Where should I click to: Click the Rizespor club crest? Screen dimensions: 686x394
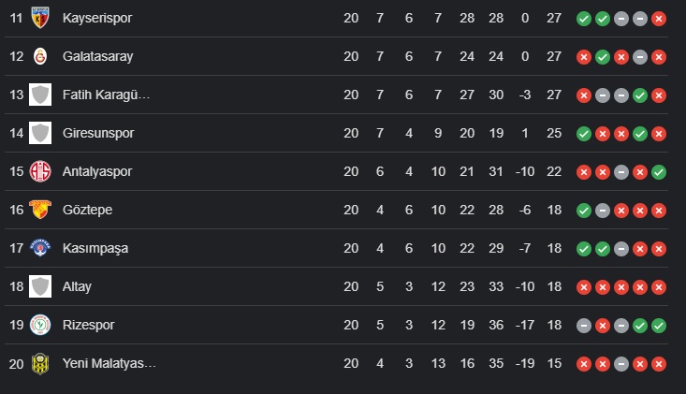(39, 325)
